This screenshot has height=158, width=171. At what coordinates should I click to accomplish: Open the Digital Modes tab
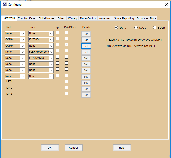(46, 18)
